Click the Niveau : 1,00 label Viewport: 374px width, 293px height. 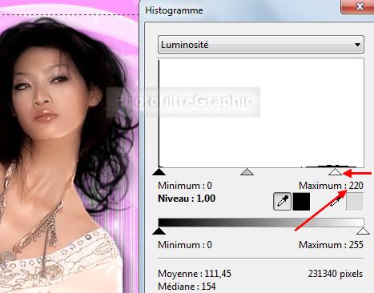pyautogui.click(x=187, y=199)
